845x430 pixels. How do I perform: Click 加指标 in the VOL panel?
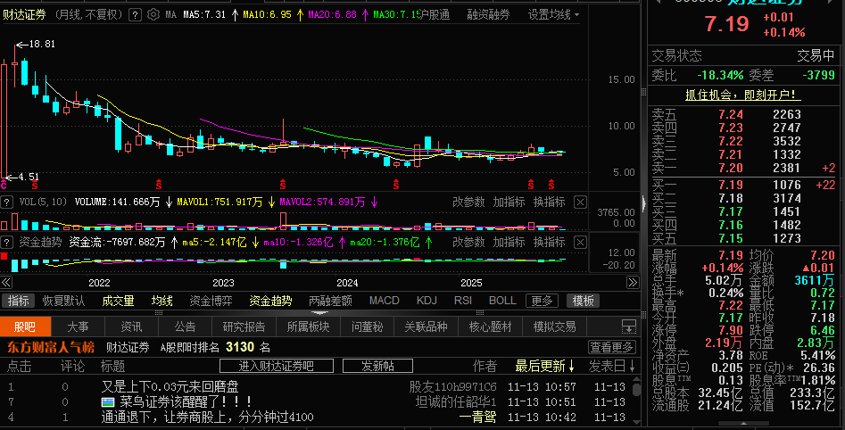pyautogui.click(x=509, y=203)
